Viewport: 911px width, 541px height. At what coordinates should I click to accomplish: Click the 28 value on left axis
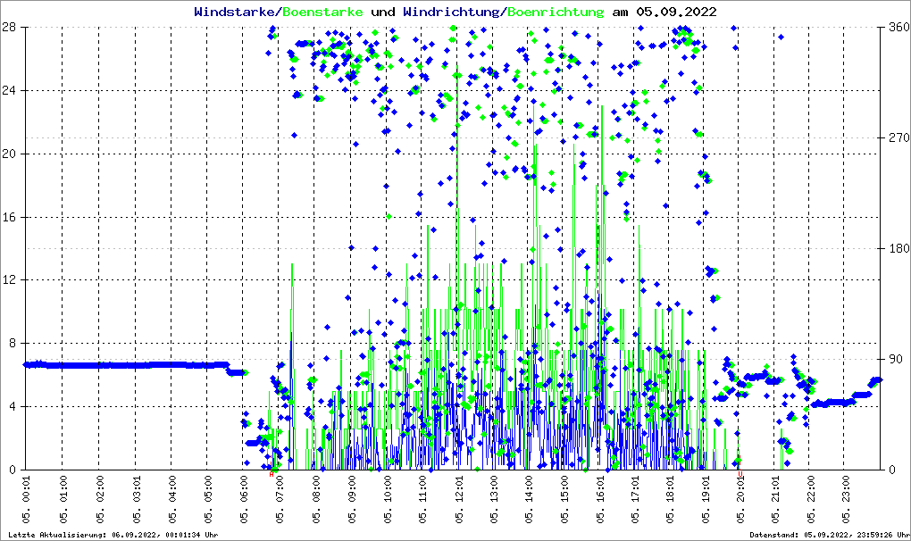(x=10, y=28)
